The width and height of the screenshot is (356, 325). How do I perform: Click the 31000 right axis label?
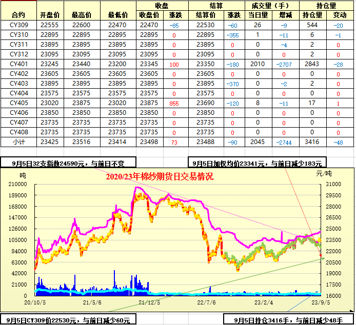[333, 184]
